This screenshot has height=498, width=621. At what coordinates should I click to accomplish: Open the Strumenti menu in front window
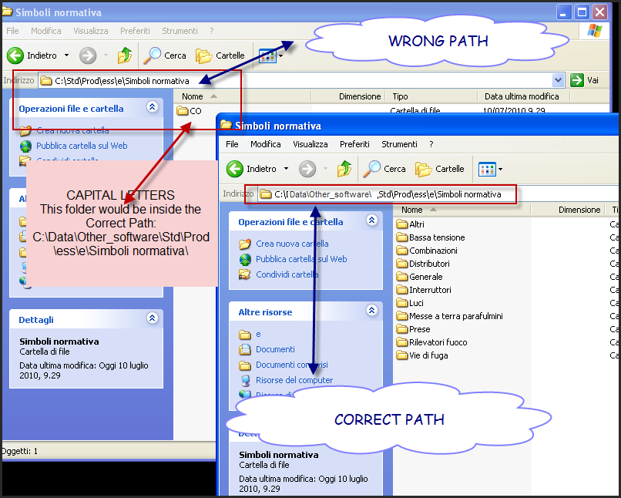pos(399,144)
